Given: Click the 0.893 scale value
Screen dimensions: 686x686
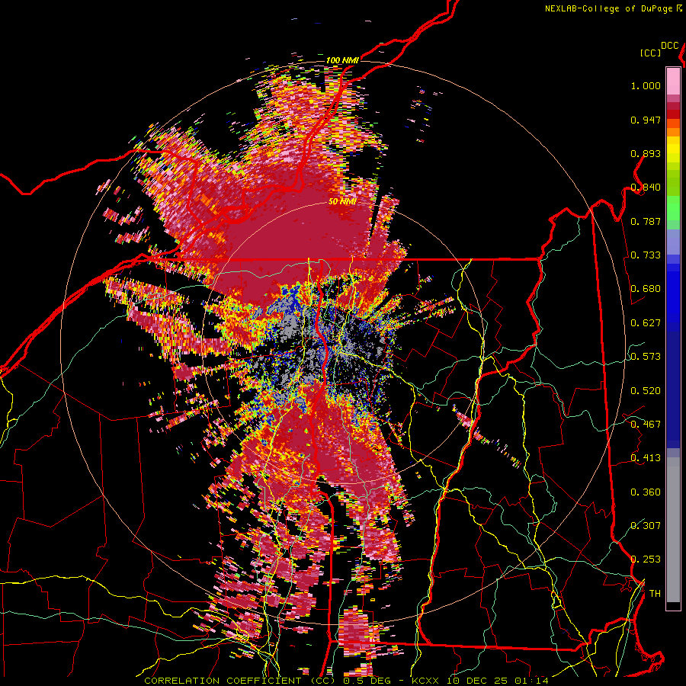Looking at the screenshot, I should [646, 153].
